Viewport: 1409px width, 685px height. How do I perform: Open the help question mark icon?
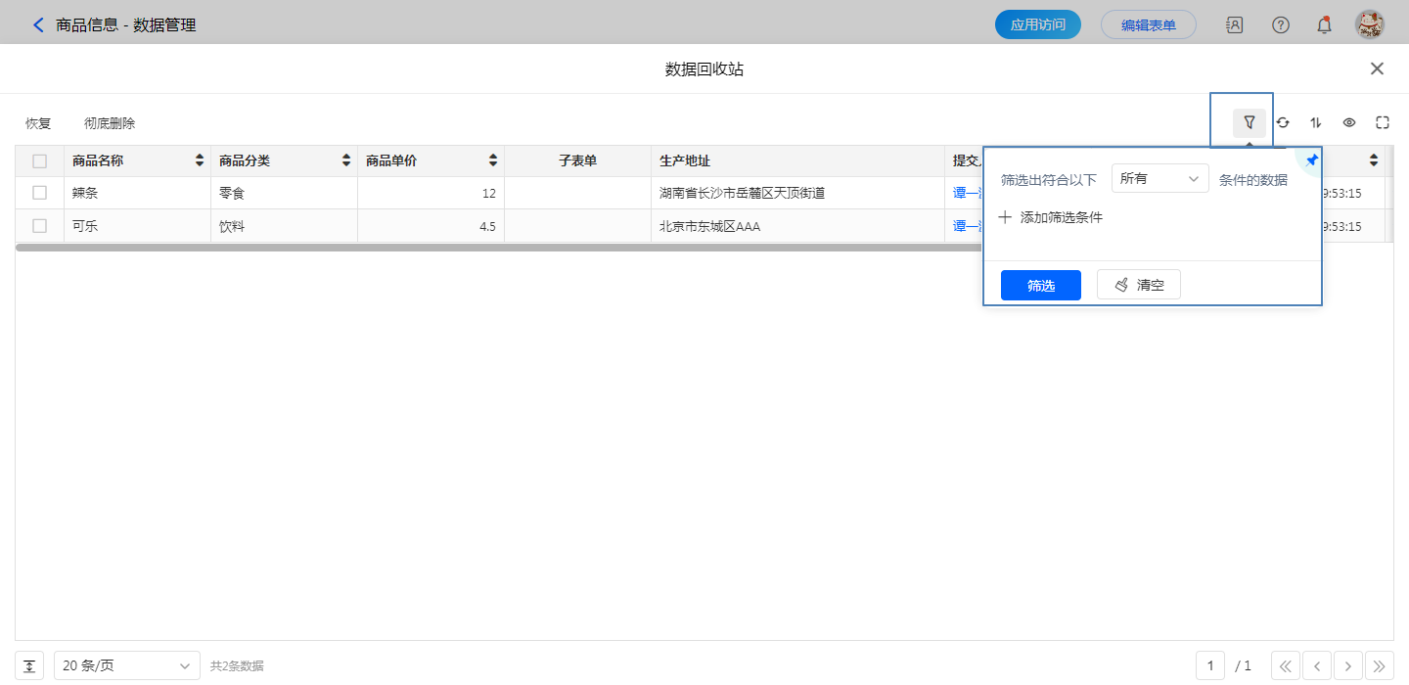pos(1280,25)
